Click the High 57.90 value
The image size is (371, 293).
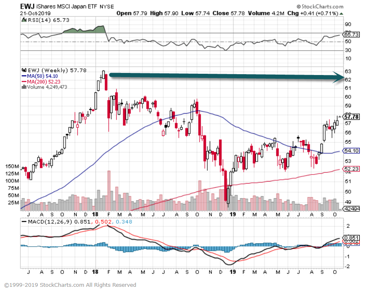164,13
